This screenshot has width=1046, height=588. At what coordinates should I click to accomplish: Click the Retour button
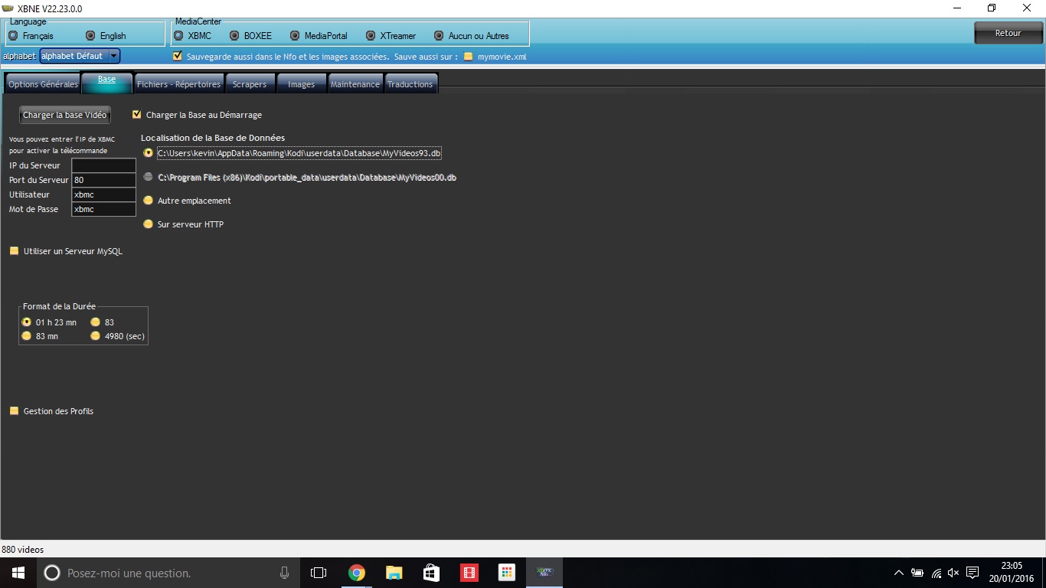click(x=1008, y=33)
